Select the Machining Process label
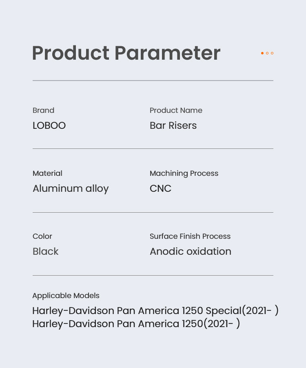 [184, 173]
